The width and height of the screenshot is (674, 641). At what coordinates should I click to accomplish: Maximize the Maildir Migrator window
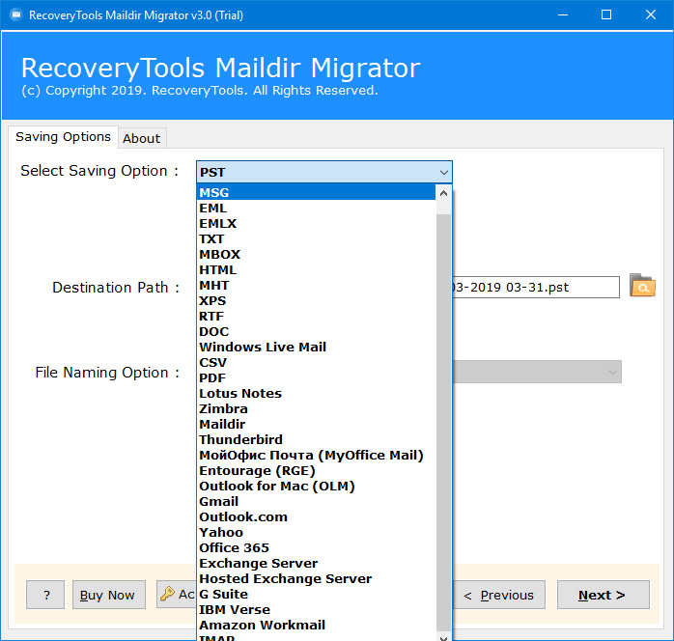(606, 15)
